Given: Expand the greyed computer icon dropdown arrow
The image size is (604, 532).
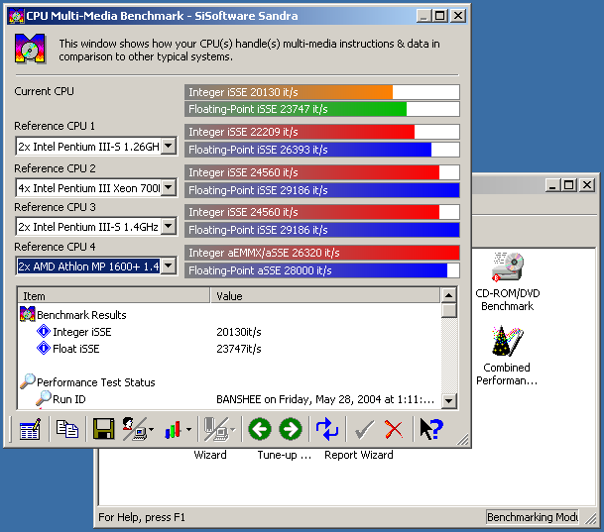Looking at the screenshot, I should coord(233,429).
